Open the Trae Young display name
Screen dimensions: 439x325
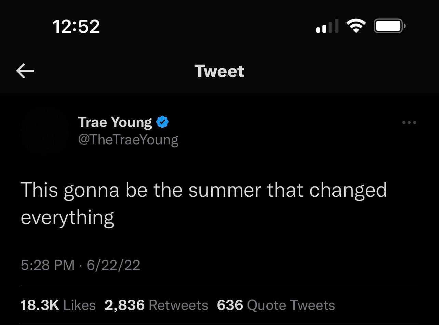pyautogui.click(x=115, y=122)
